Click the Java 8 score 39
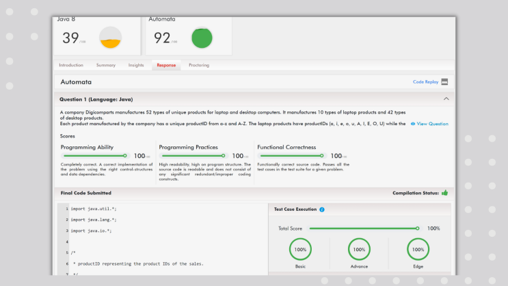The width and height of the screenshot is (508, 286). 70,38
